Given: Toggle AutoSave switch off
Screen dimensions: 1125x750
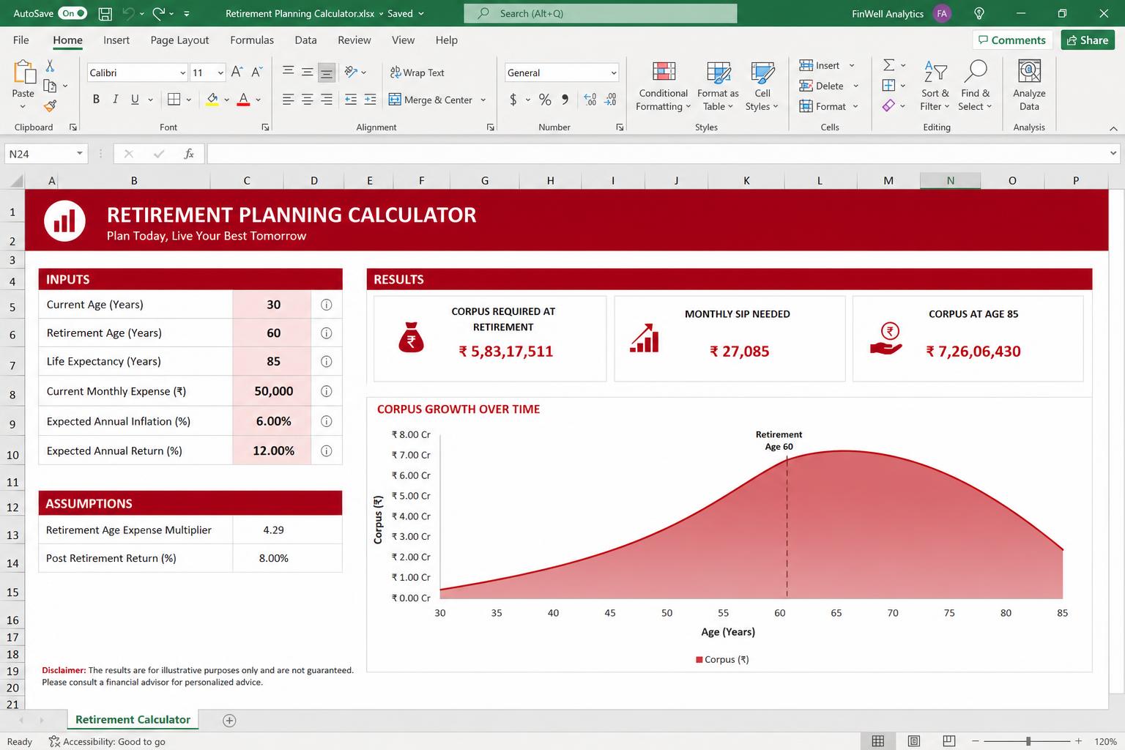Looking at the screenshot, I should click(x=73, y=13).
